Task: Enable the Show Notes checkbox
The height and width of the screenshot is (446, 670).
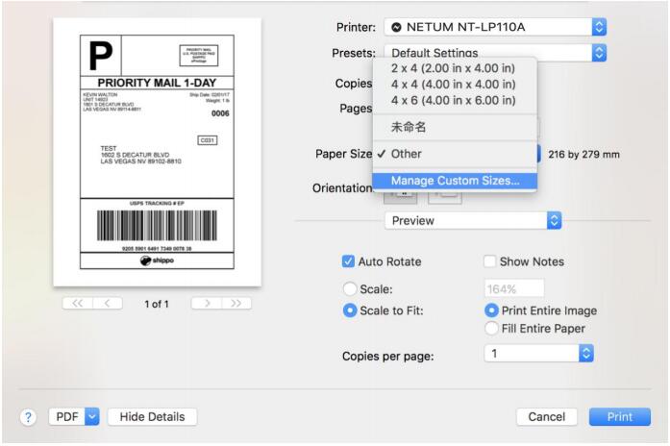Action: click(489, 261)
